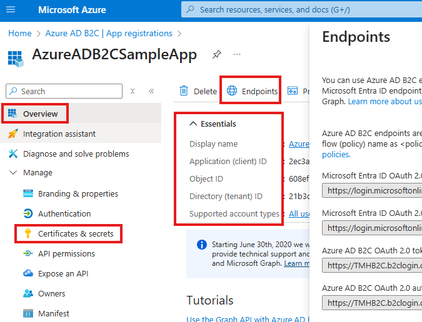Open API permissions
This screenshot has width=422, height=322.
coord(66,253)
